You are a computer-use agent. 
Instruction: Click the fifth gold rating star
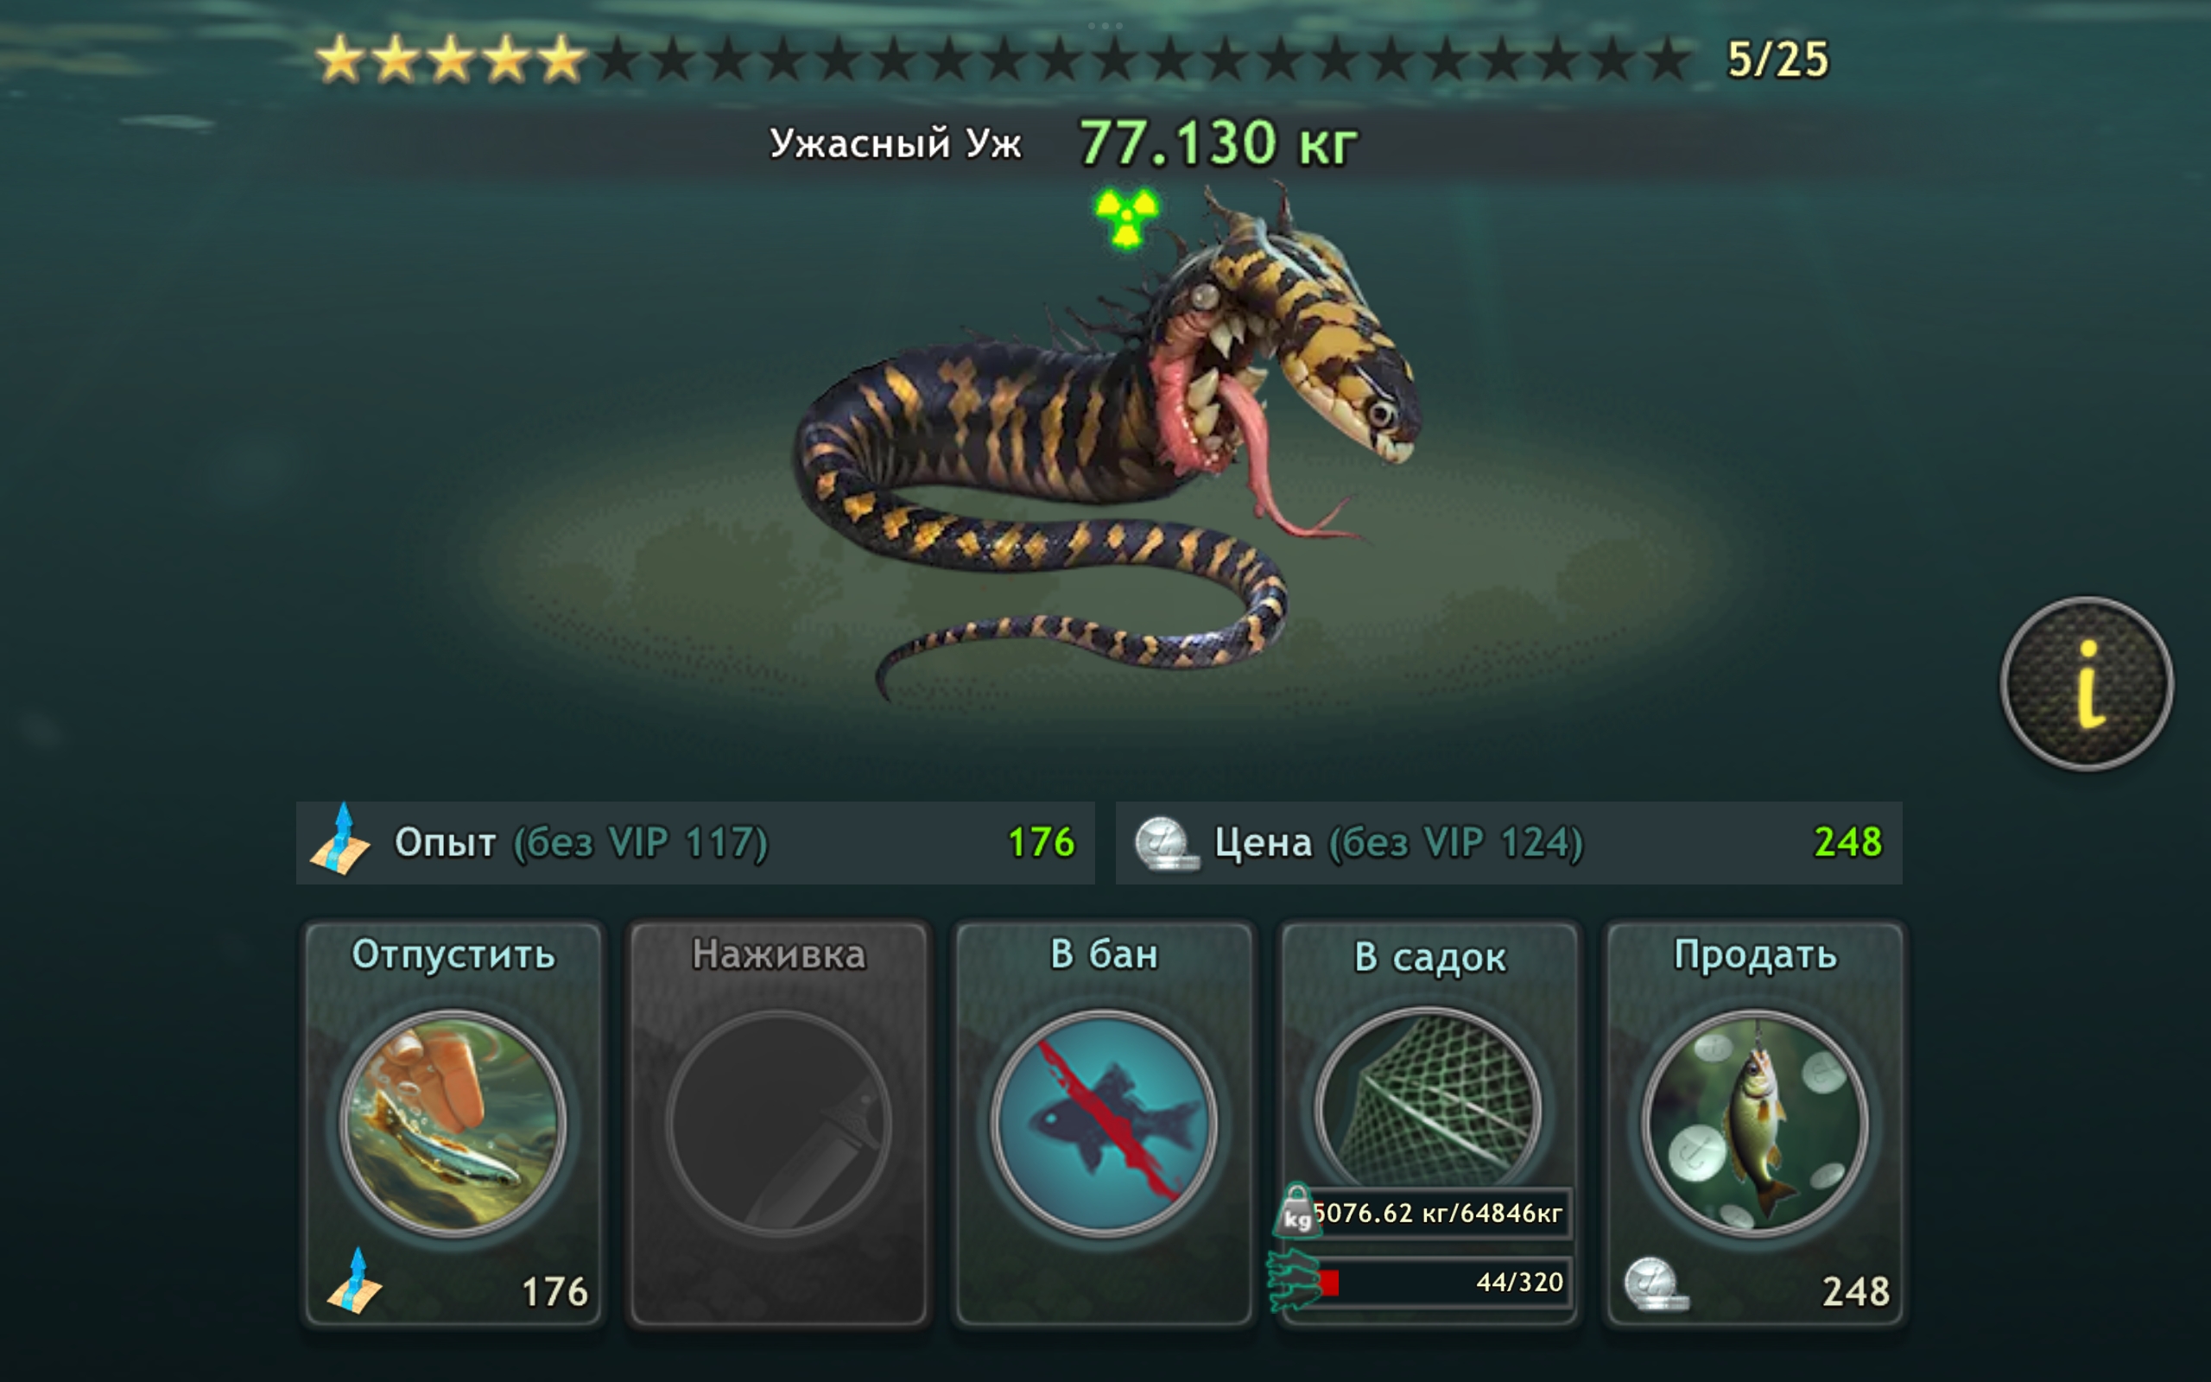(x=561, y=60)
